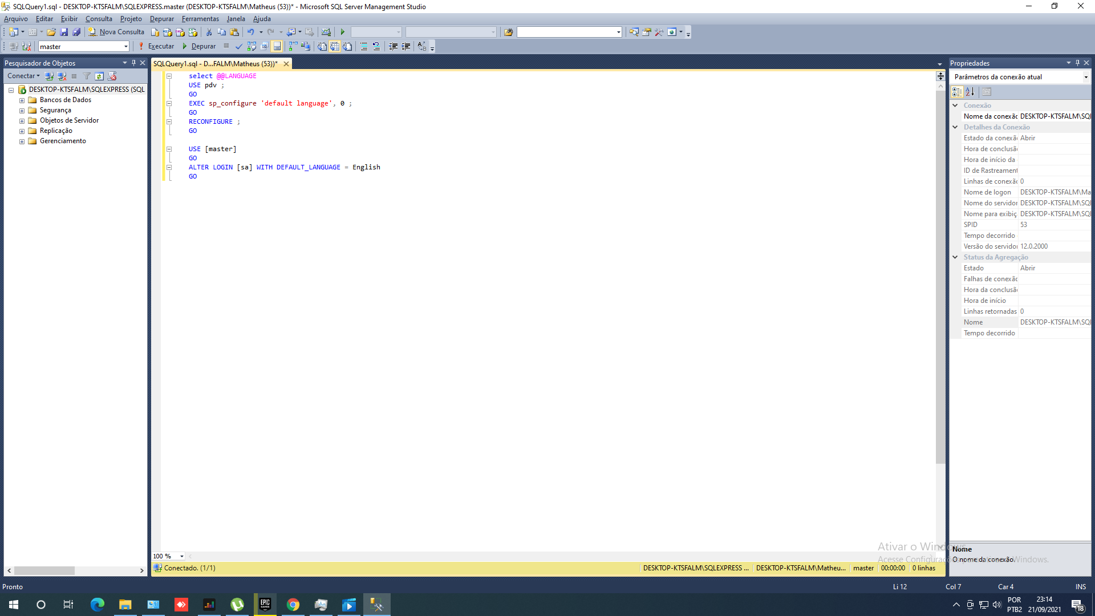Screen dimensions: 1095x616
Task: Click the parse checkmark icon
Action: (239, 46)
